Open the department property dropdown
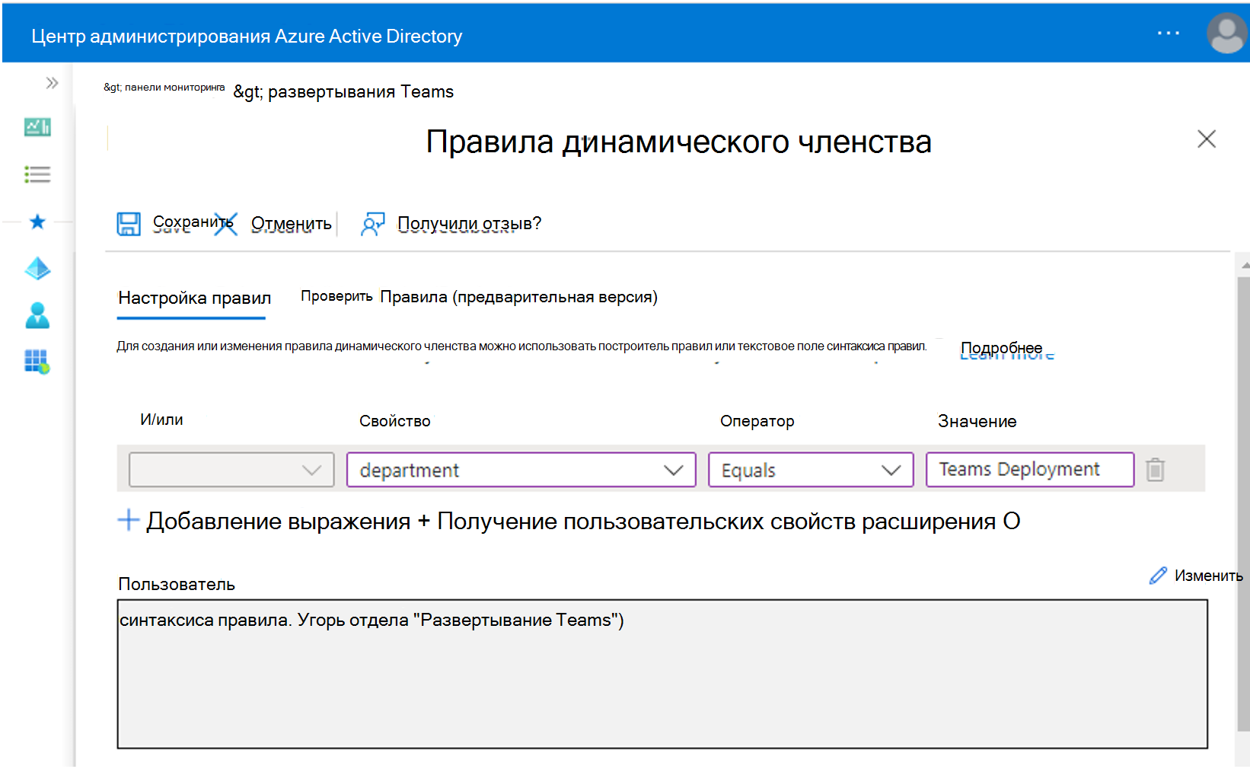This screenshot has width=1250, height=769. 521,470
